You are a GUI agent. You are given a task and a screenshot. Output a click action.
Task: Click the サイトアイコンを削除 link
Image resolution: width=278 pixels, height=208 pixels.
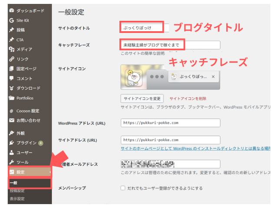click(188, 98)
